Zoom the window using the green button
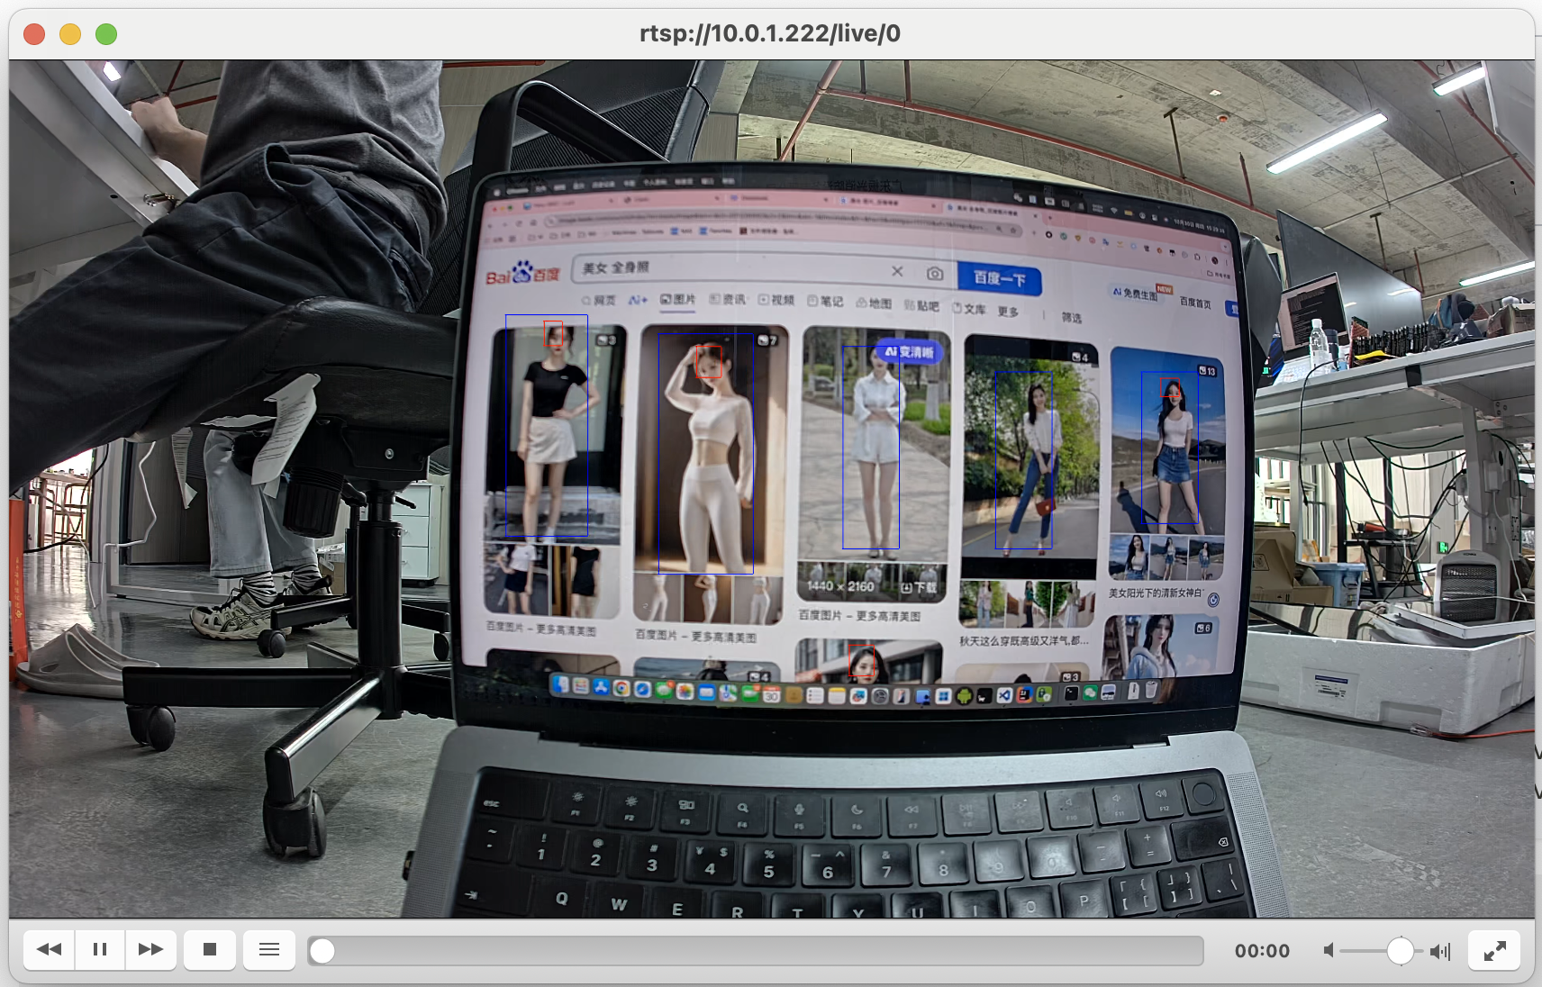 tap(106, 34)
